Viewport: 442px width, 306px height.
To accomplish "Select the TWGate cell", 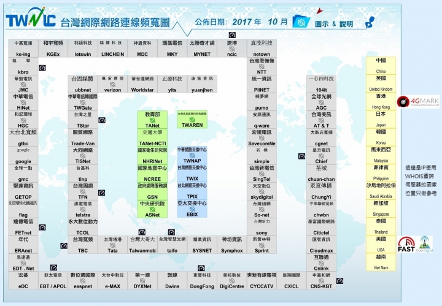I will [83, 102].
